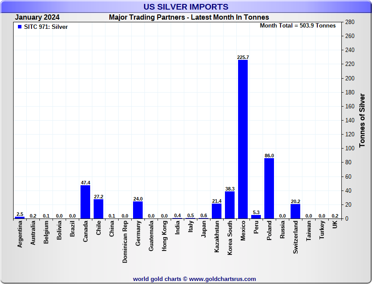Select the Mexico bar at 225.7
This screenshot has width=372, height=284.
[243, 139]
